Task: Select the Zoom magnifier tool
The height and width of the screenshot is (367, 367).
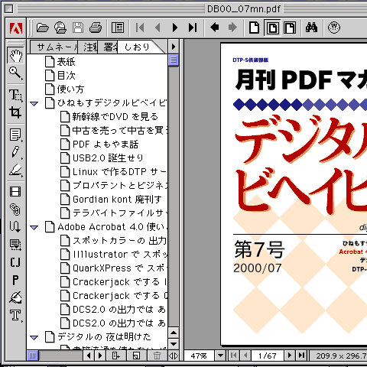Action: pyautogui.click(x=15, y=73)
